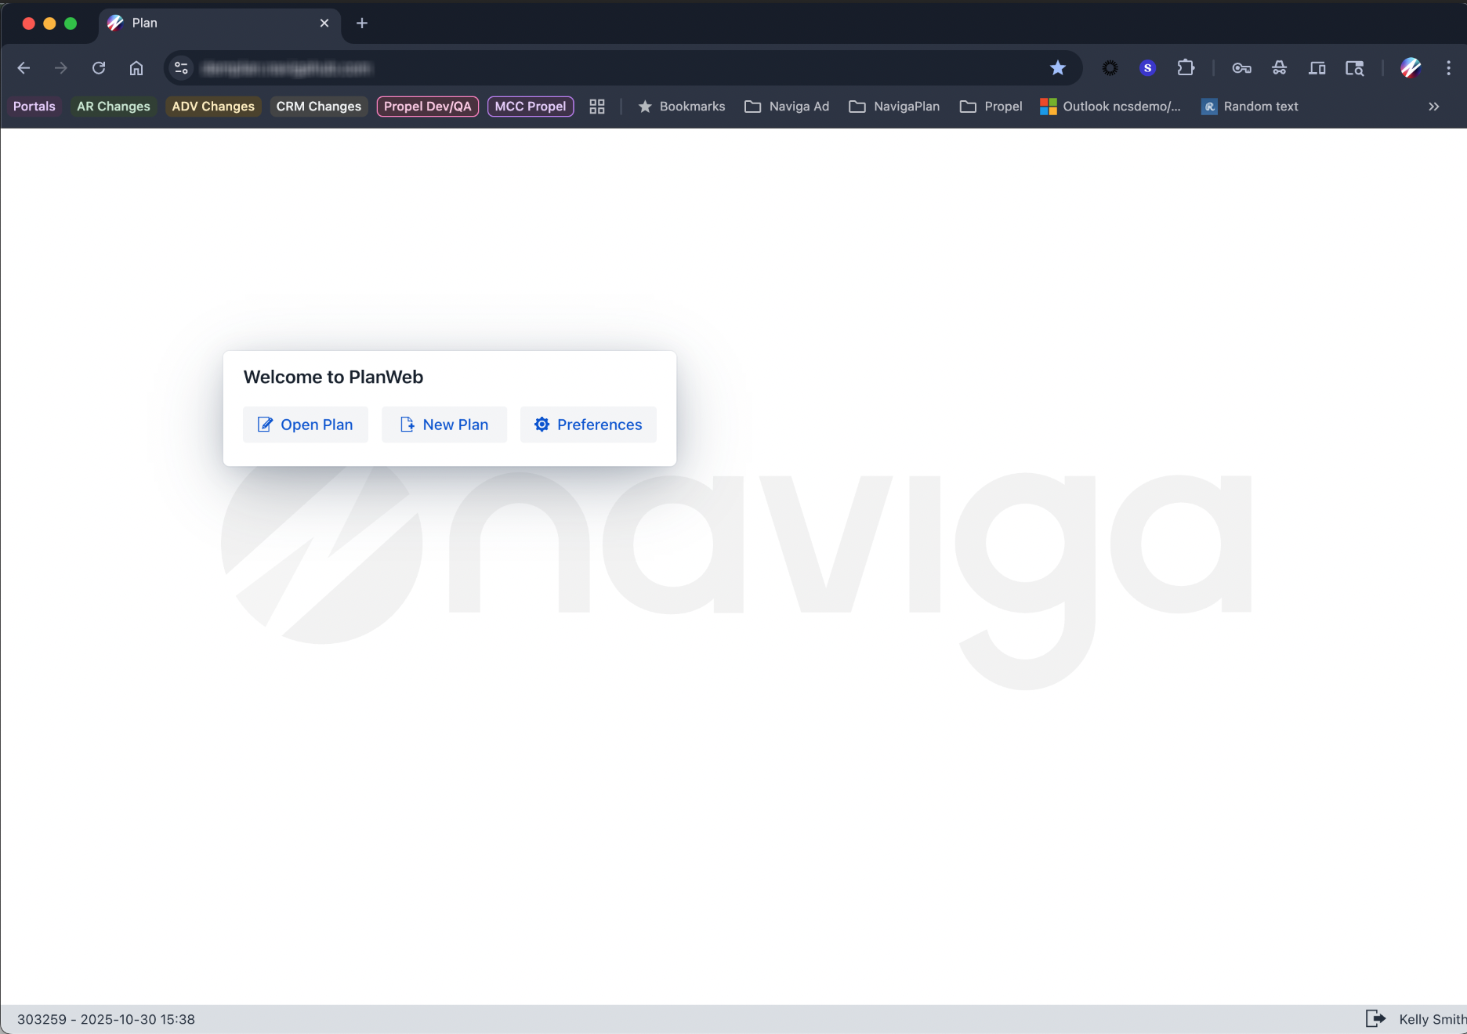Open the media/device toolbar icon

click(1317, 68)
